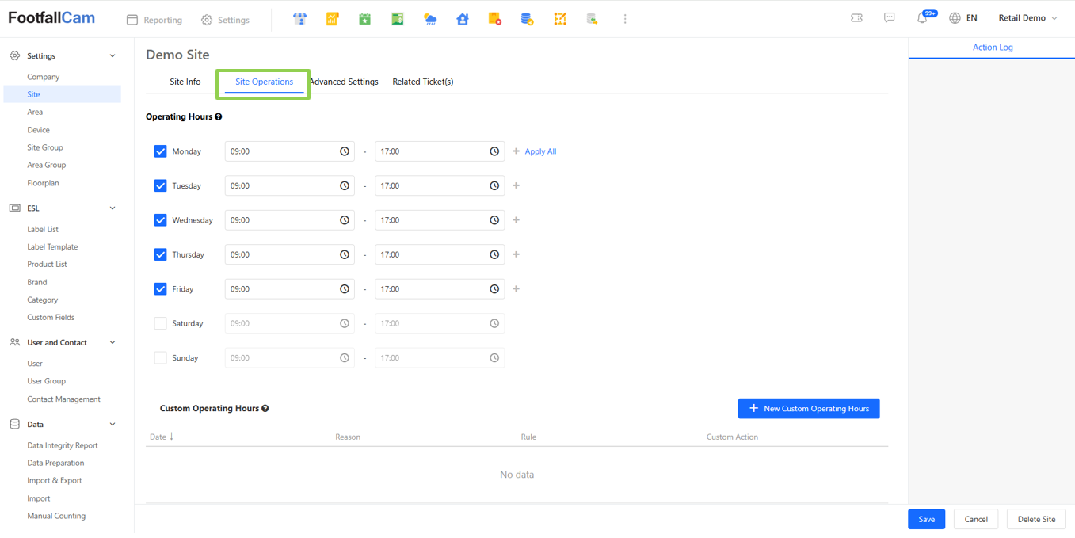This screenshot has height=538, width=1075.
Task: Click the Friday end time field
Action: pyautogui.click(x=432, y=289)
